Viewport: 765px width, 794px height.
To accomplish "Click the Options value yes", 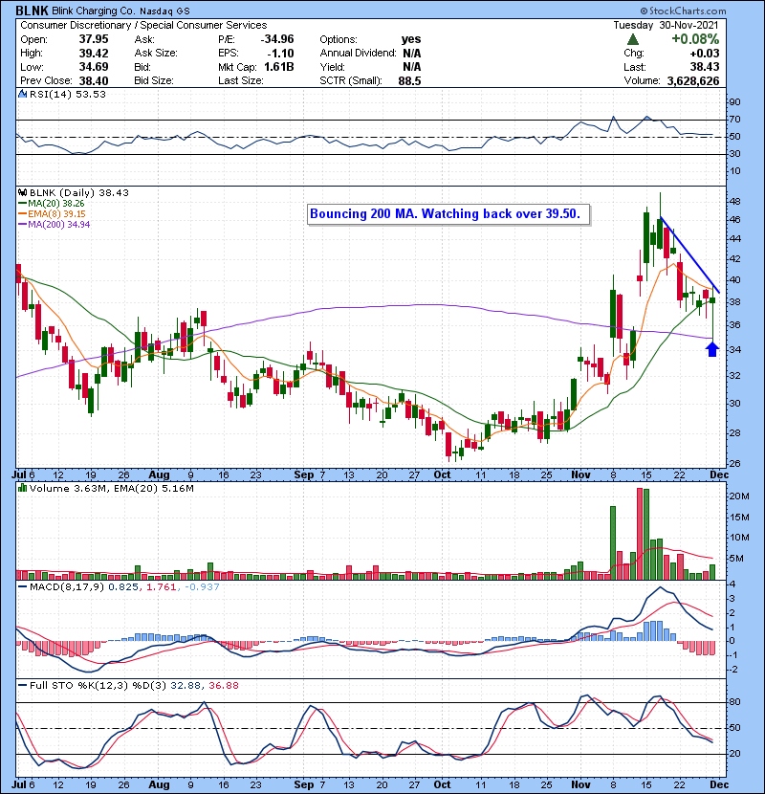I will pos(411,39).
